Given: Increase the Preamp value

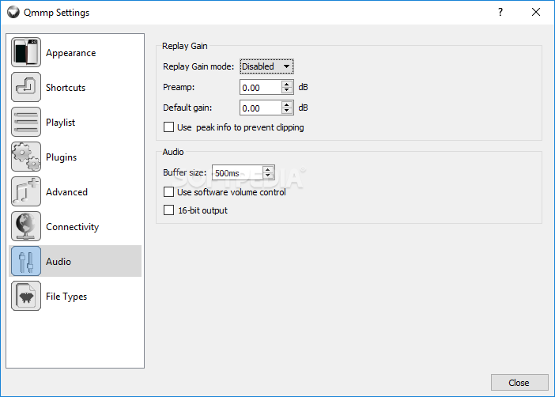Looking at the screenshot, I should 287,85.
